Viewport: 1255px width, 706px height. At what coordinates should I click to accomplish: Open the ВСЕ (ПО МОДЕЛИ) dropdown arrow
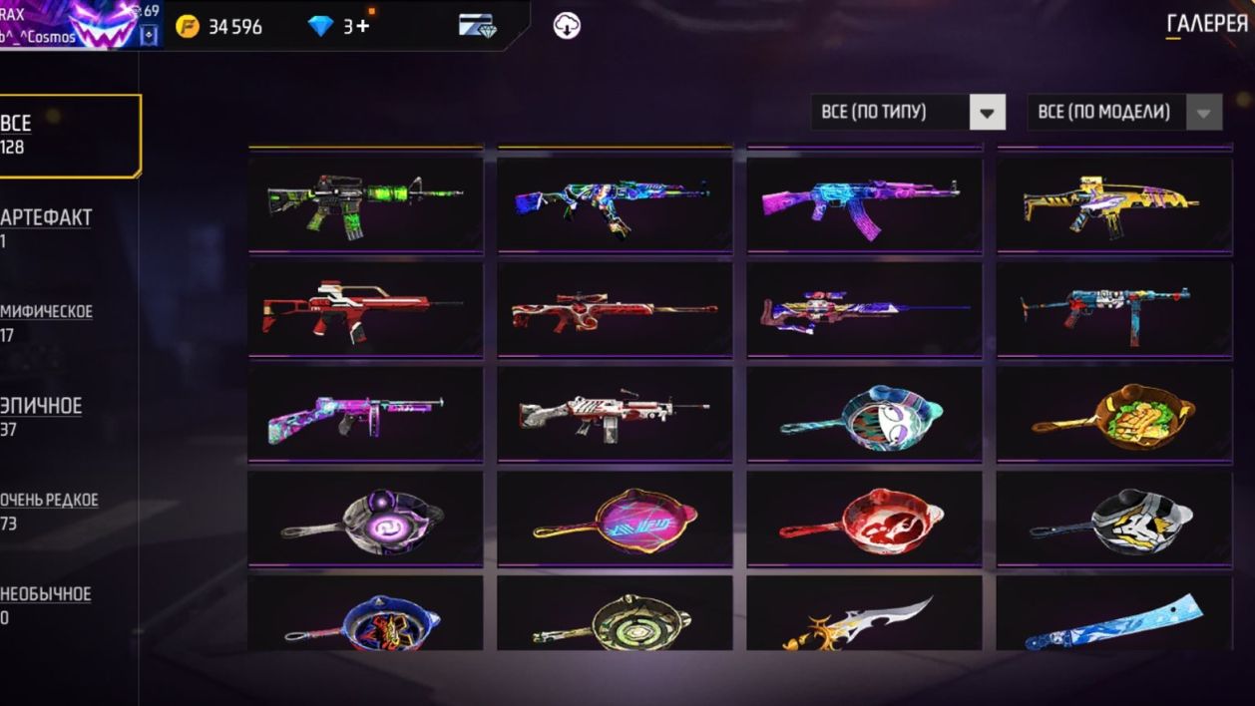pyautogui.click(x=1204, y=113)
